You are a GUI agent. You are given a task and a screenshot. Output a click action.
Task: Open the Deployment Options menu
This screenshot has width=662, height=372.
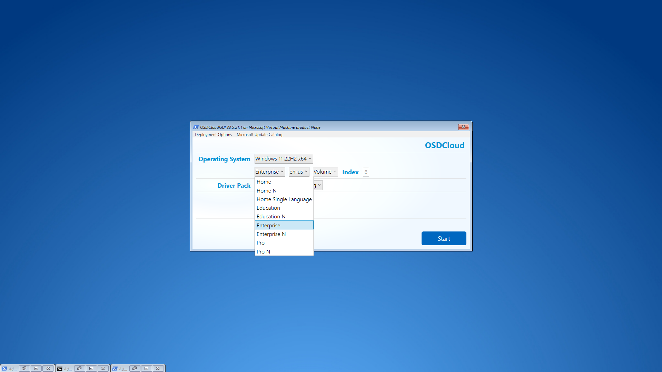click(213, 135)
